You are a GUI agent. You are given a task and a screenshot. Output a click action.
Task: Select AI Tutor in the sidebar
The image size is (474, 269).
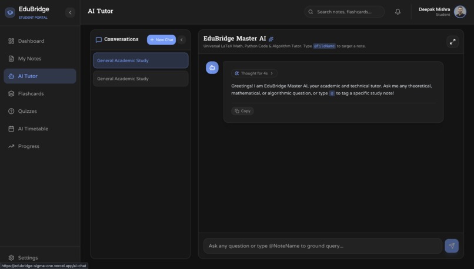(x=40, y=76)
